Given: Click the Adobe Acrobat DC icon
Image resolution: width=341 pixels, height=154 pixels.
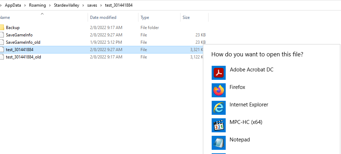Looking at the screenshot, I should click(219, 73).
